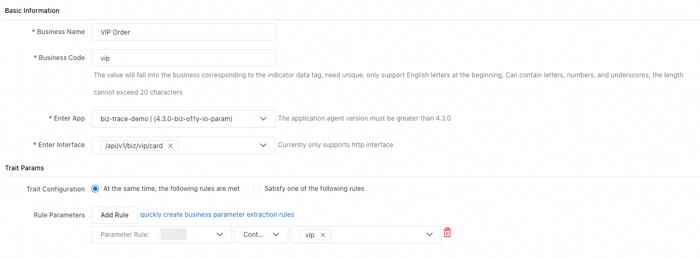
Task: Click the /api/v1/biz/vip/card interface tag
Action: click(x=134, y=146)
